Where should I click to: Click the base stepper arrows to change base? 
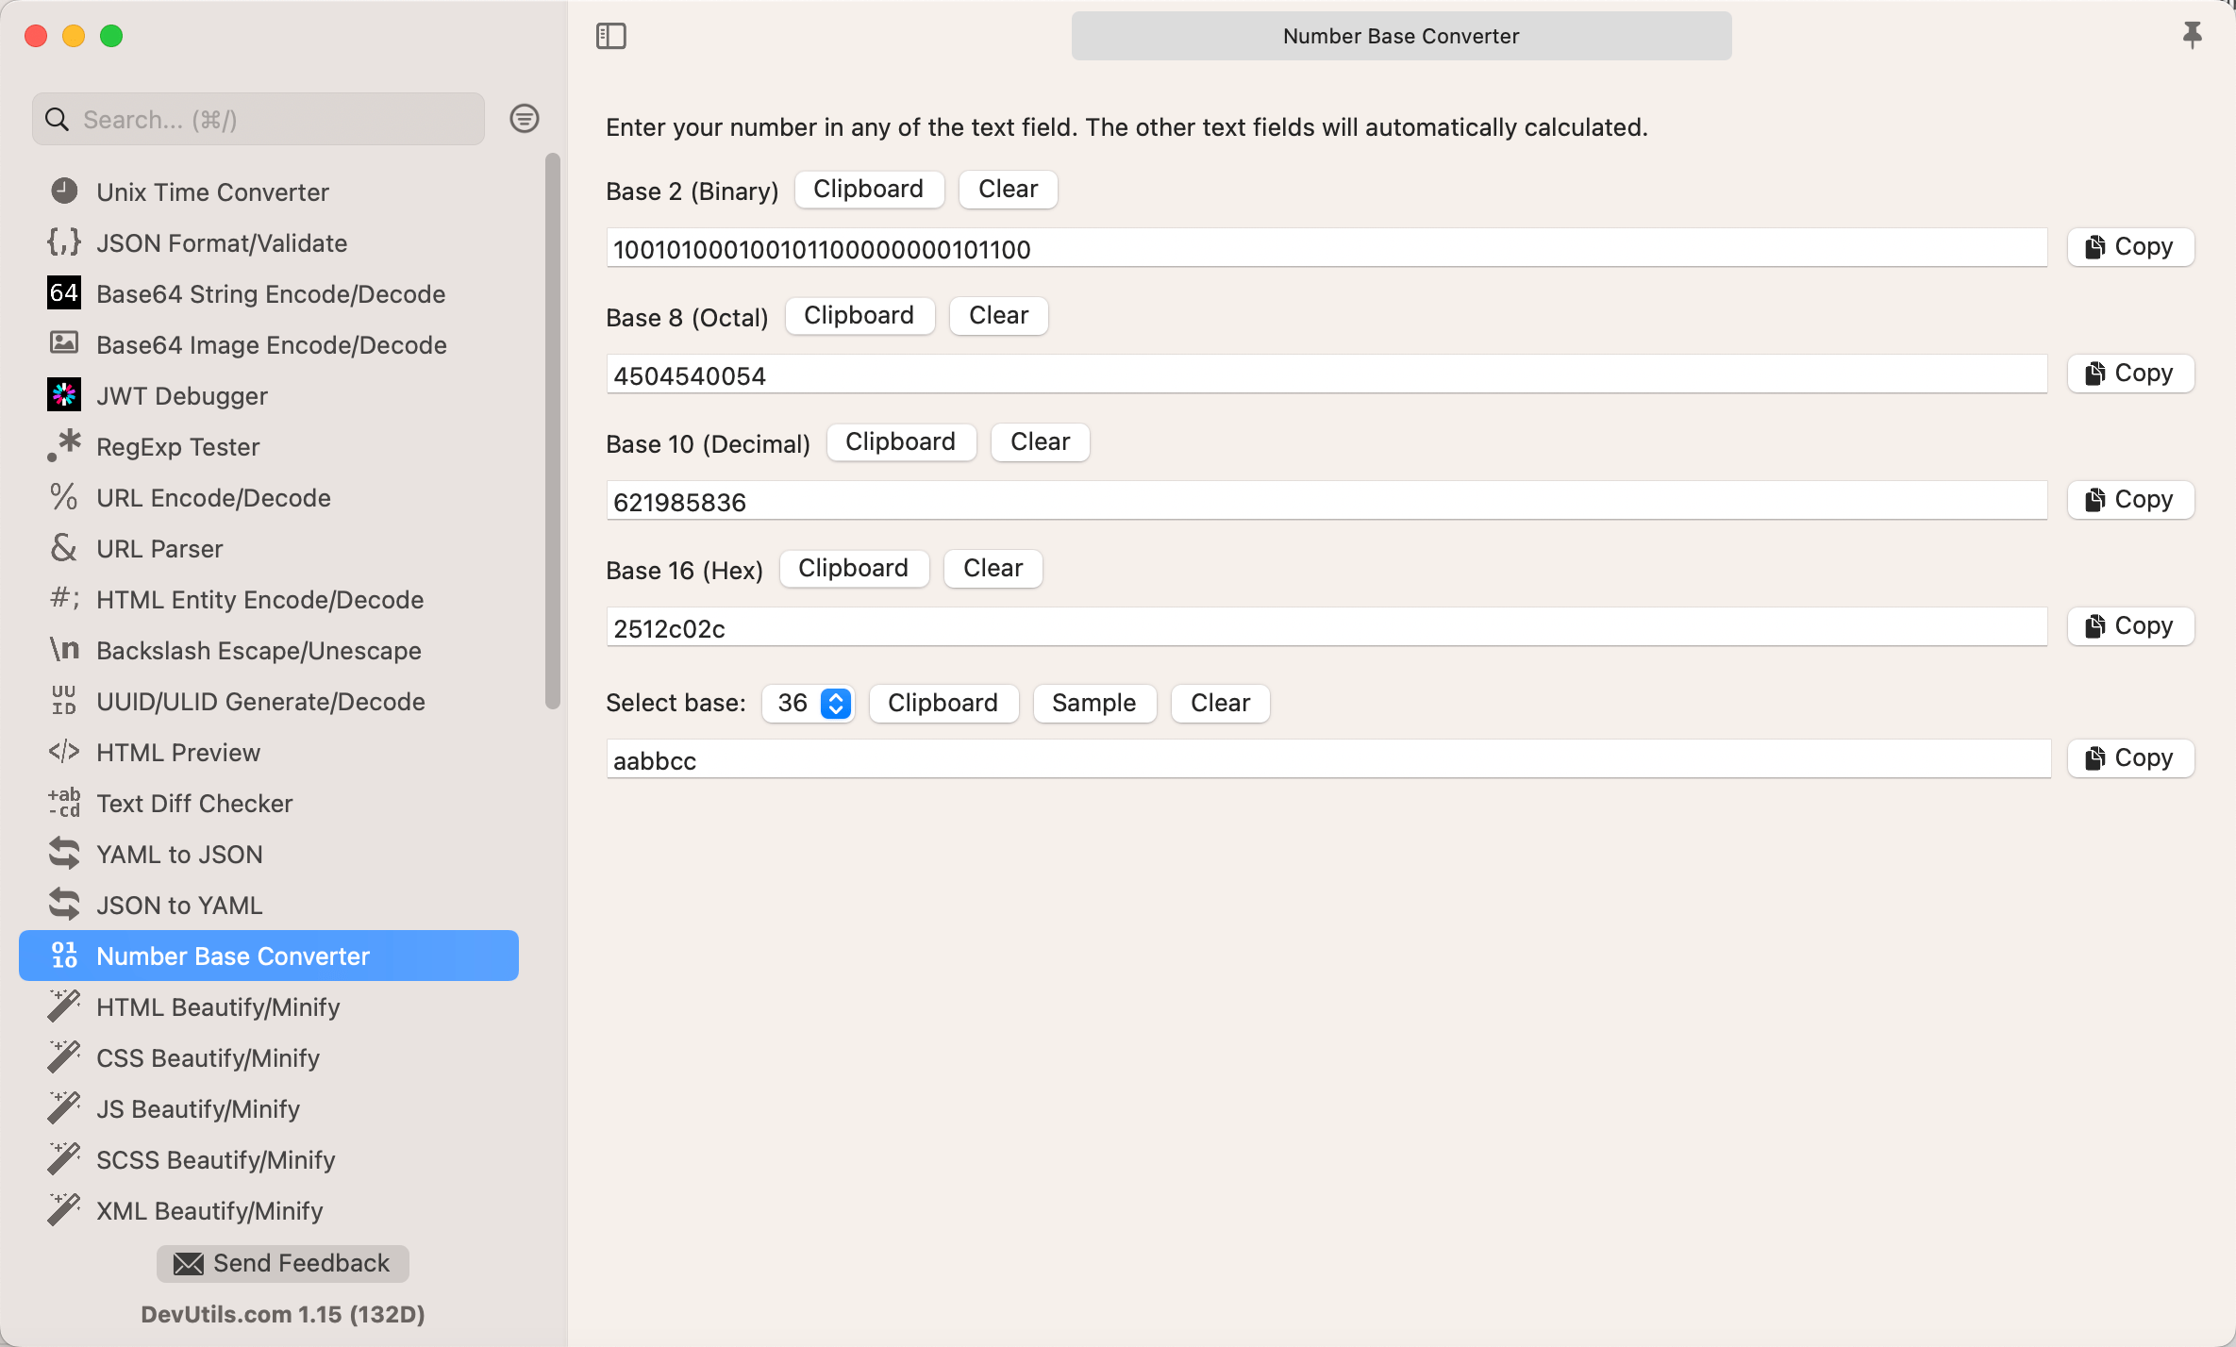(834, 703)
